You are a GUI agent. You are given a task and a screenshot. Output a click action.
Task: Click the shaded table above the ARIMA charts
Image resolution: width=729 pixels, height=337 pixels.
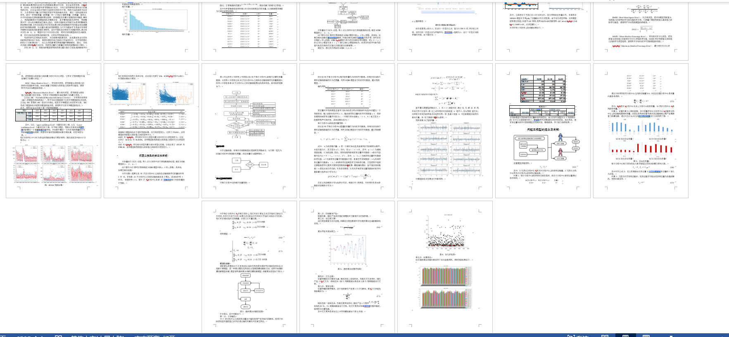(x=53, y=115)
